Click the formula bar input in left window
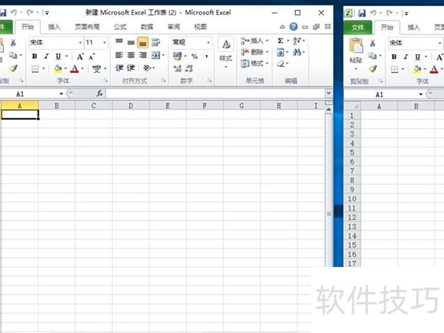The image size is (444, 333). click(x=216, y=94)
